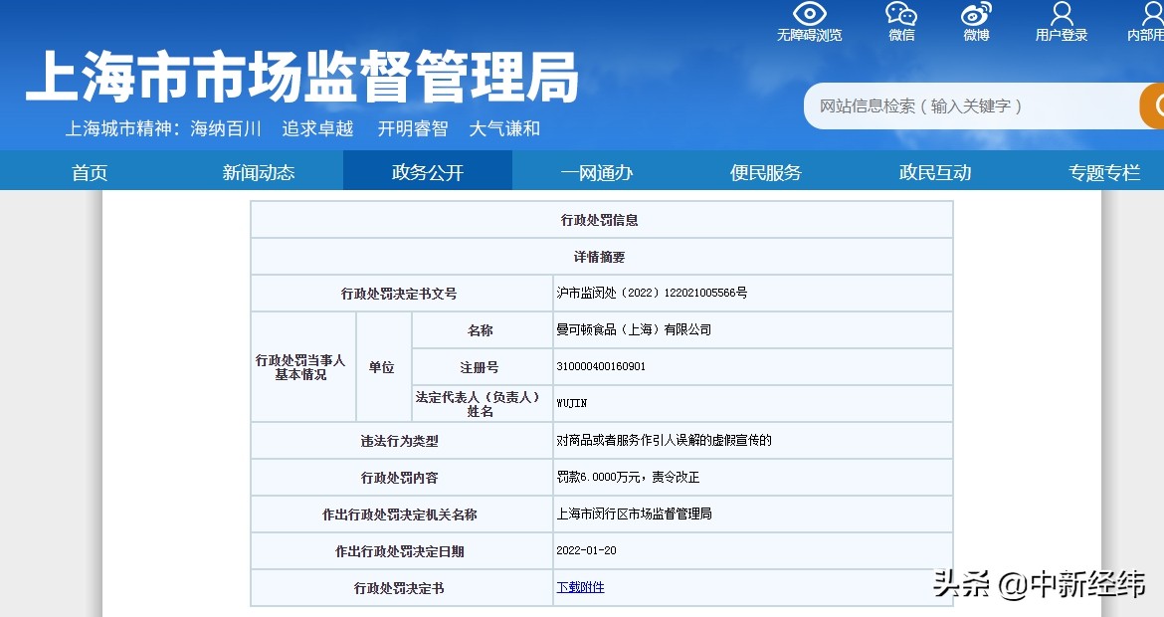Select the document number 沪市监闵处（2022）122021005566号
Viewport: 1164px width, 617px height.
(x=652, y=293)
